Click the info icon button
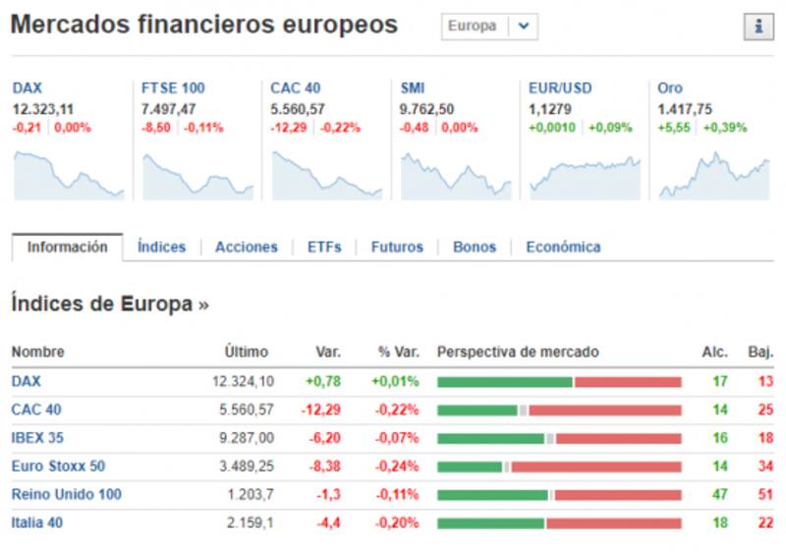Image resolution: width=786 pixels, height=558 pixels. click(x=758, y=28)
